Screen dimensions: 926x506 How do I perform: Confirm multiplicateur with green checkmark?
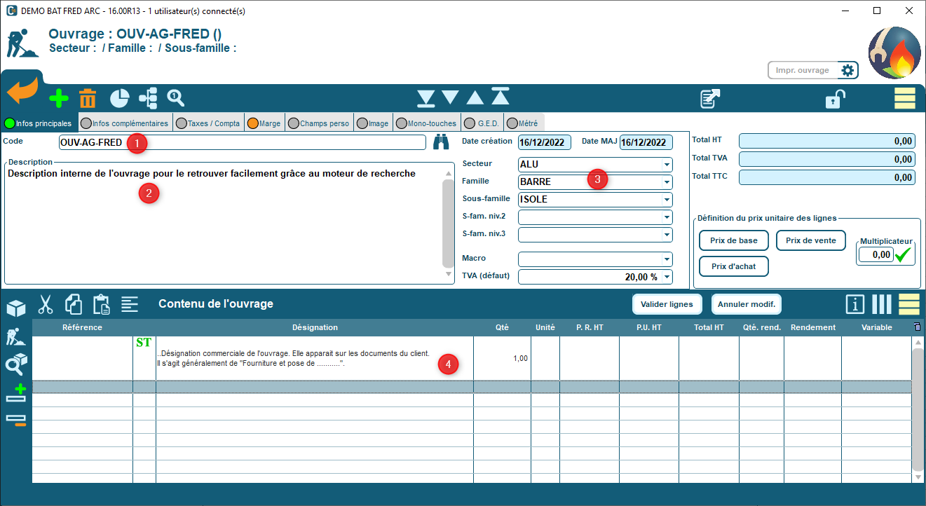[x=905, y=255]
